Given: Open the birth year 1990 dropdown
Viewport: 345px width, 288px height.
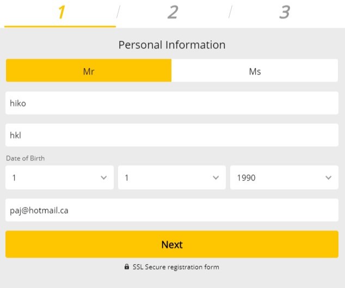Looking at the screenshot, I should pos(284,178).
